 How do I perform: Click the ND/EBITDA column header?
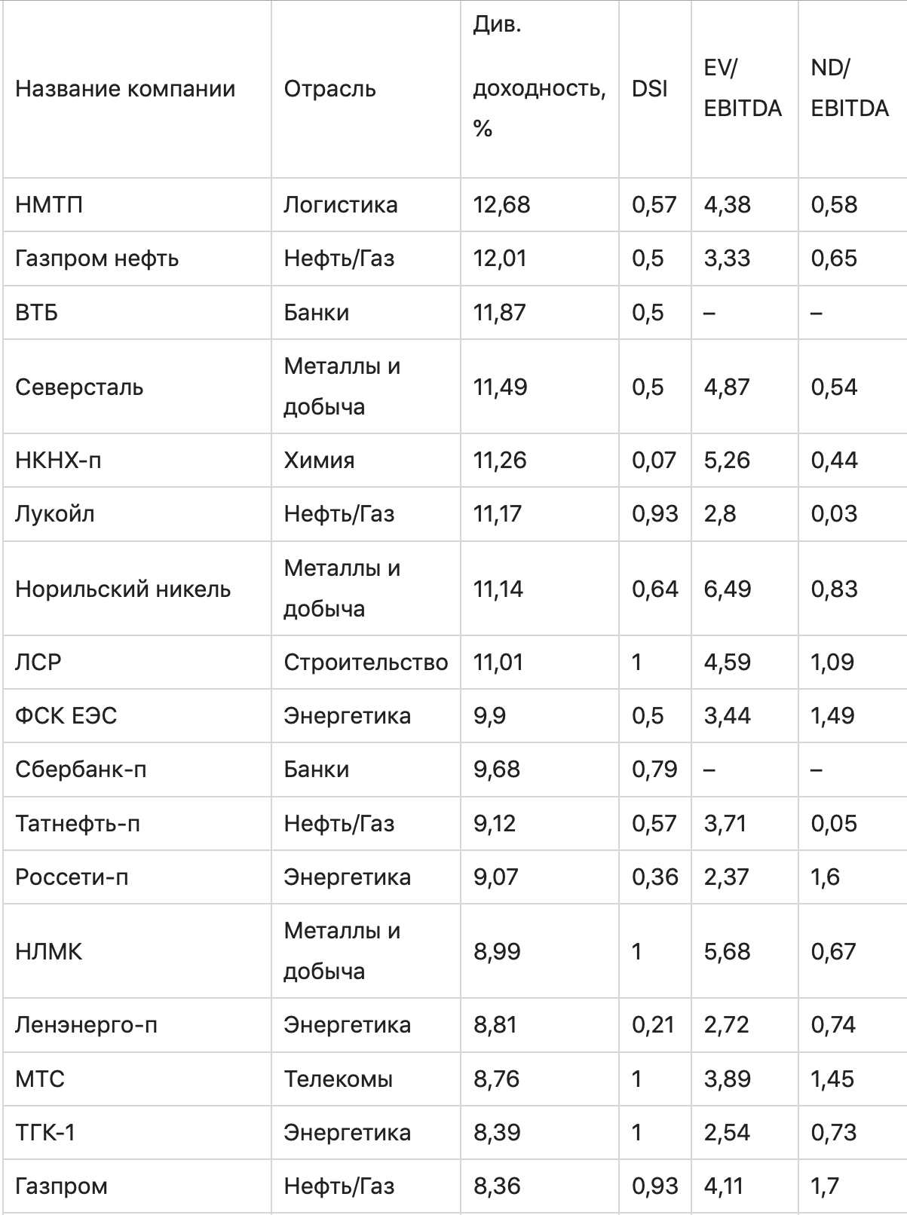click(850, 89)
